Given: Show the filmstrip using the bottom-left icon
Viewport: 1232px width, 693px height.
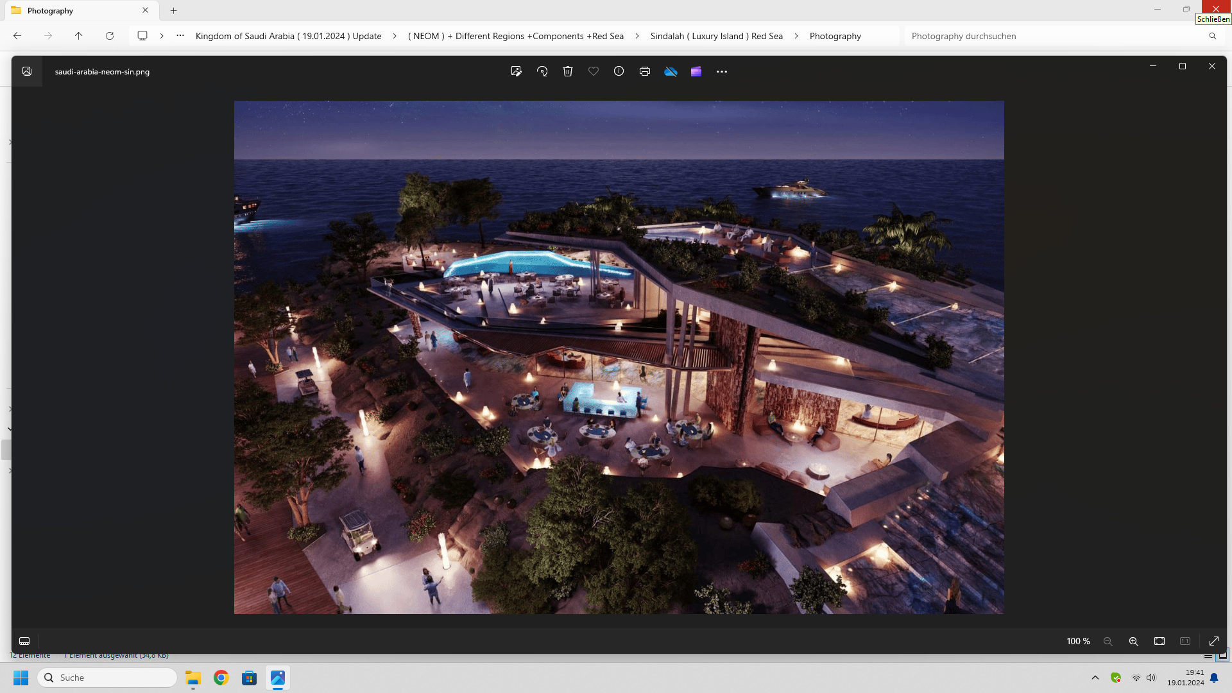Looking at the screenshot, I should 24,641.
